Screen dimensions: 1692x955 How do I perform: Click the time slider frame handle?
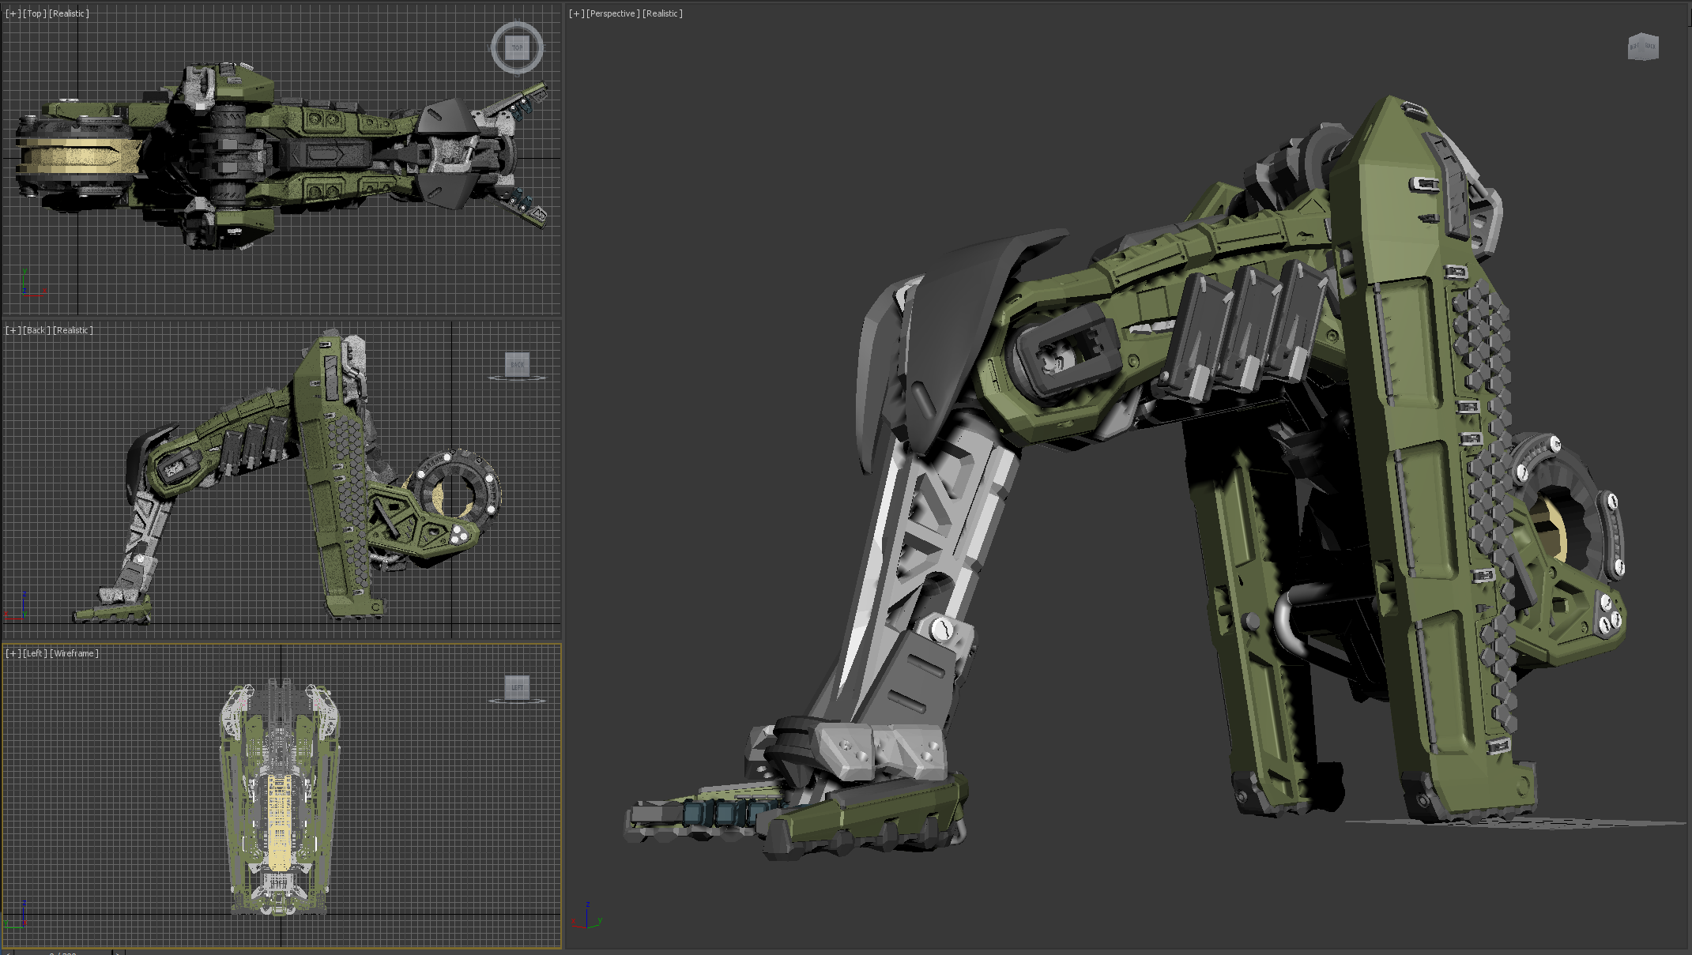point(63,952)
